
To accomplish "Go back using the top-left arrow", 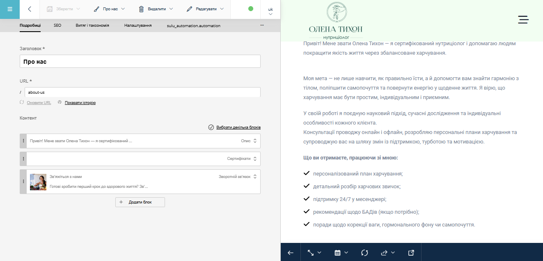I will pyautogui.click(x=30, y=9).
